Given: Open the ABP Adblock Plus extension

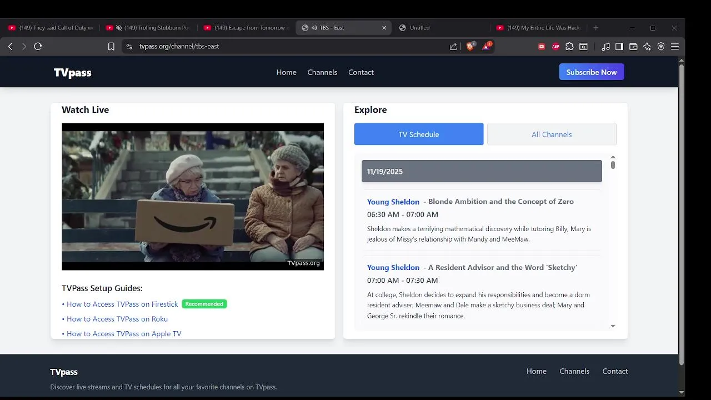Looking at the screenshot, I should pos(555,47).
